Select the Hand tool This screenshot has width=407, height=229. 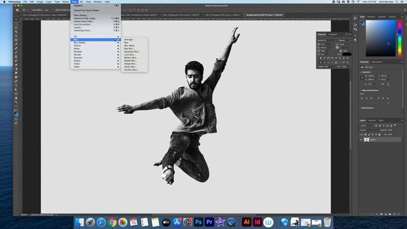click(16, 98)
